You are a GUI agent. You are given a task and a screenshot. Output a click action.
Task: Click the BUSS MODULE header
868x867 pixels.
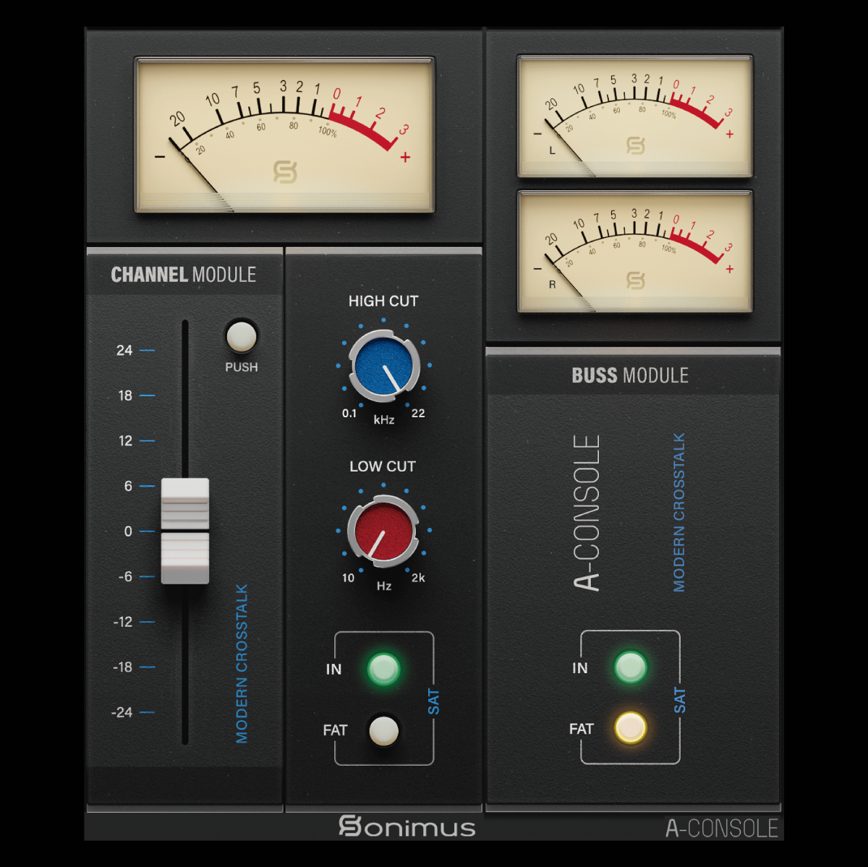coord(630,375)
